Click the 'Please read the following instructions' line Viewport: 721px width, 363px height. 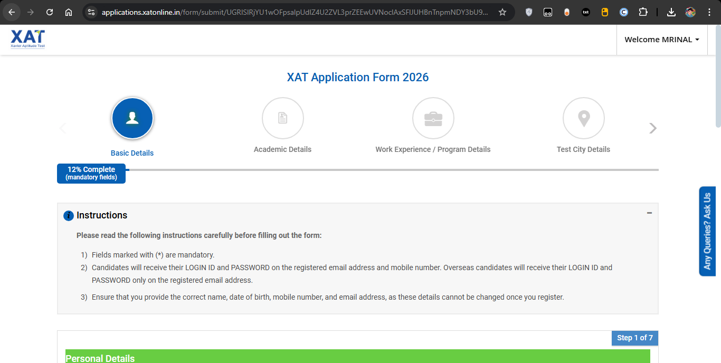tap(199, 235)
